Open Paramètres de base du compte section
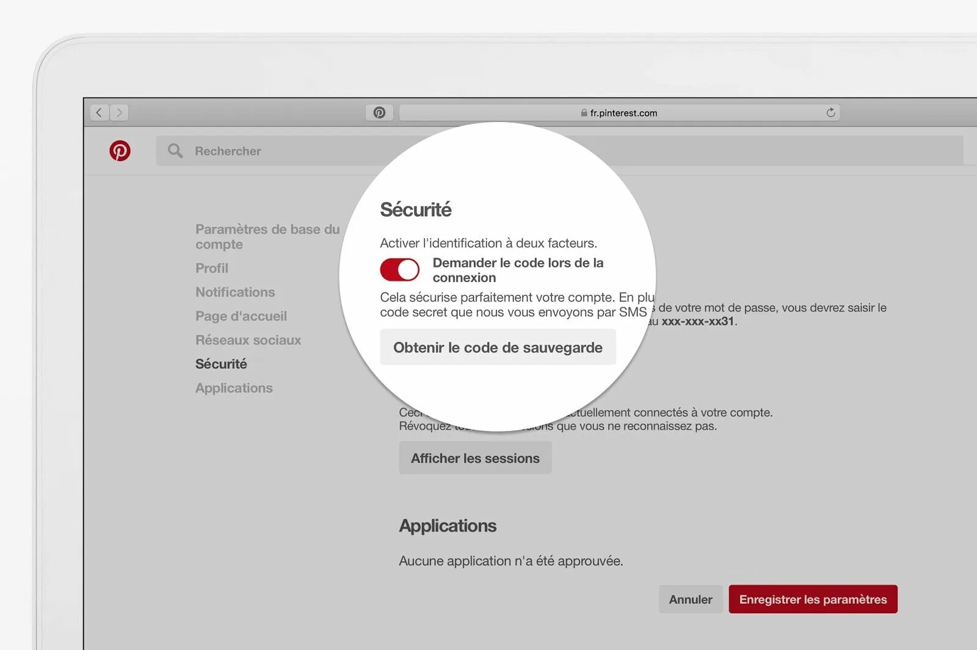This screenshot has height=650, width=977. 267,236
